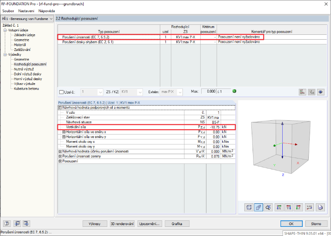Toggle the eye view-mode icon
331x236 pixels.
(x=321, y=92)
